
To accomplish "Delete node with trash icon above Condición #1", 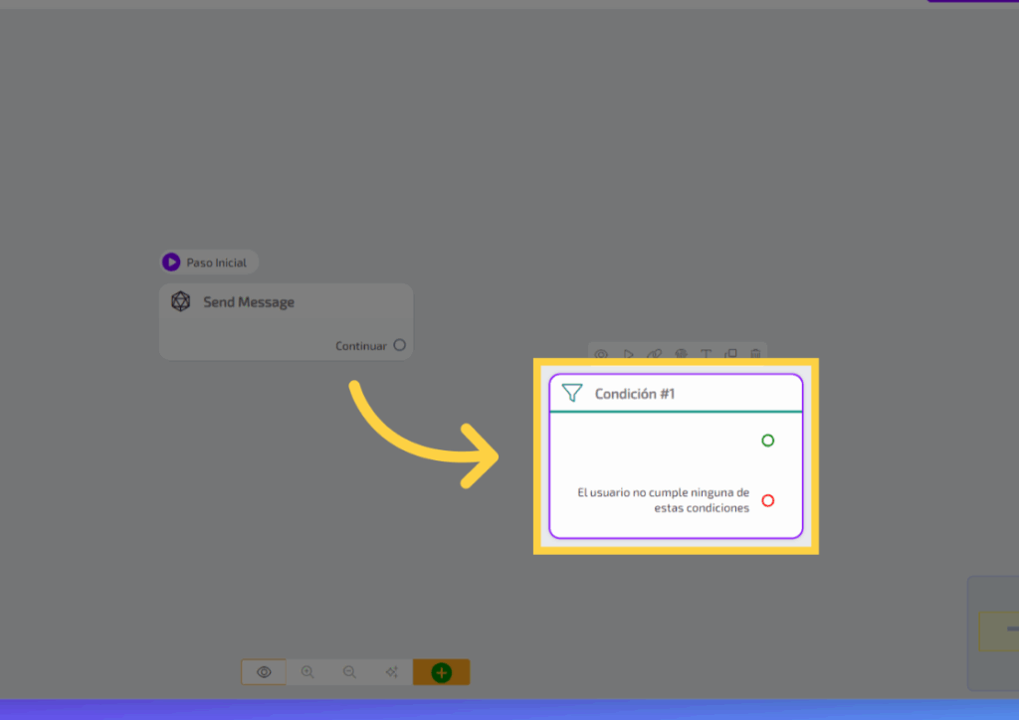I will click(x=756, y=354).
